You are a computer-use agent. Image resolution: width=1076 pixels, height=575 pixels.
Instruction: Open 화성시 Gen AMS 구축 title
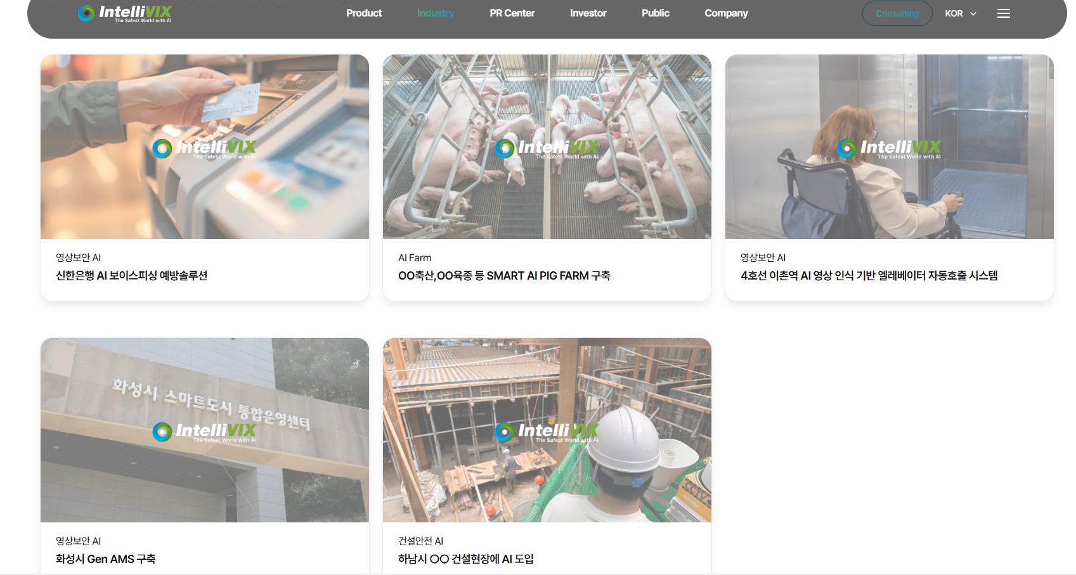(106, 559)
